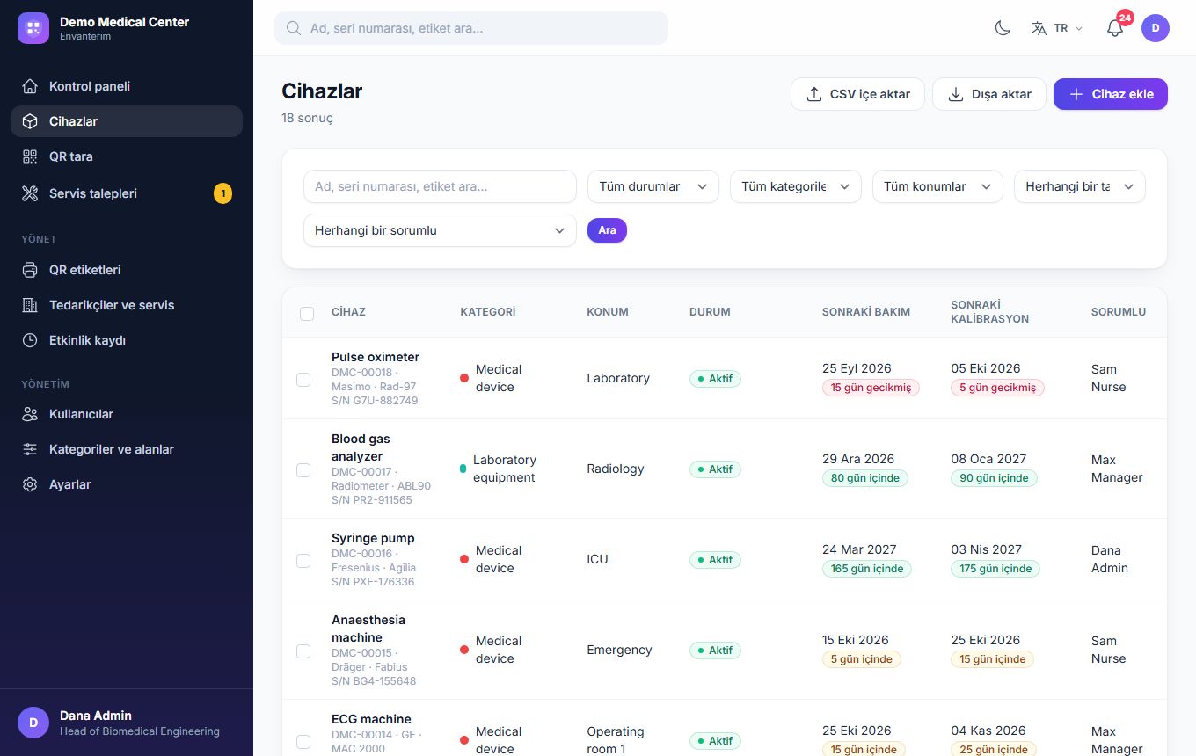Open Ayarlar gear icon
The width and height of the screenshot is (1196, 756).
pos(30,484)
